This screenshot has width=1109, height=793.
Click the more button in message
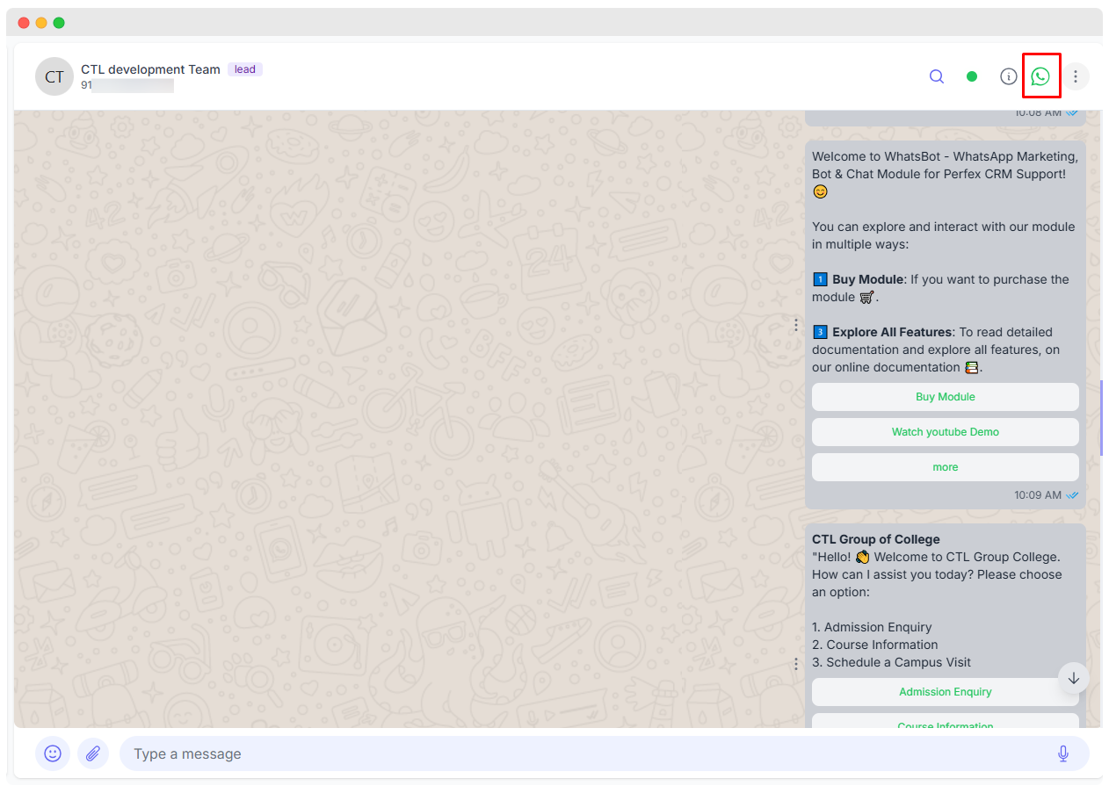coord(946,467)
